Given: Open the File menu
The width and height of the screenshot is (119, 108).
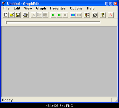Looking at the screenshot, I should [x=6, y=8].
